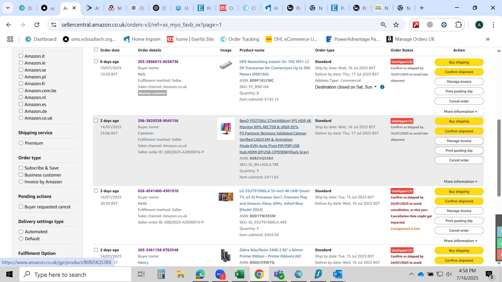This screenshot has height=282, width=502.
Task: Click the zoom magnifier icon in address bar
Action: (x=383, y=25)
